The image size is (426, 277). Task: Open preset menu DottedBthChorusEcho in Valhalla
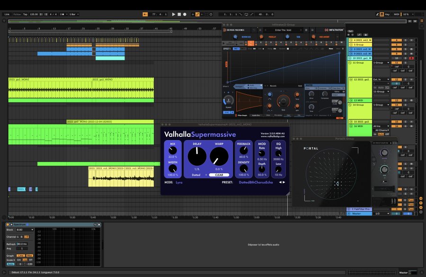(x=256, y=182)
